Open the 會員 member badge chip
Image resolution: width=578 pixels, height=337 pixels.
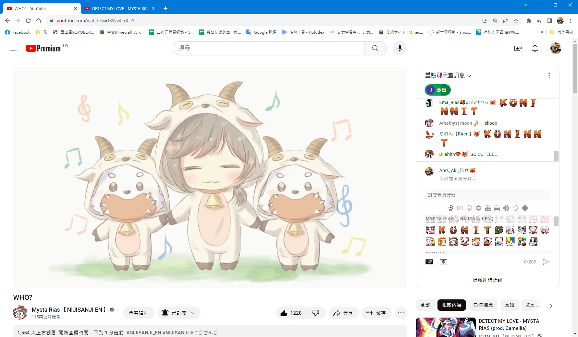tap(437, 90)
